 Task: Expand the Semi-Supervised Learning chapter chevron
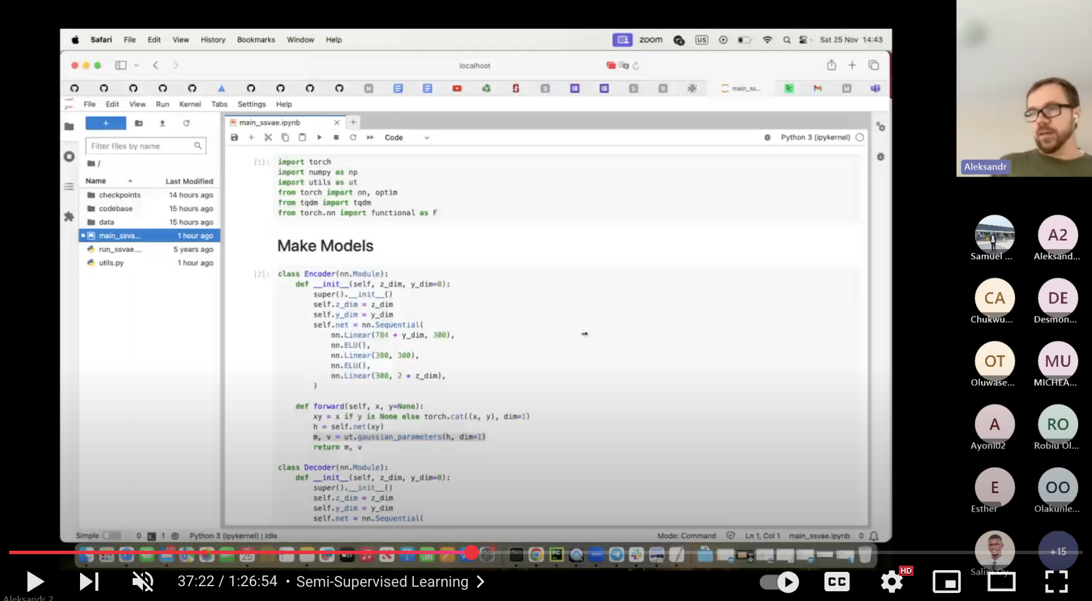(481, 582)
